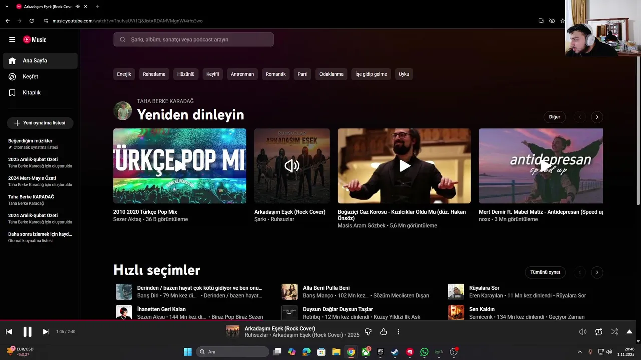Click the YouTube Music logo
The height and width of the screenshot is (360, 641).
tap(35, 39)
